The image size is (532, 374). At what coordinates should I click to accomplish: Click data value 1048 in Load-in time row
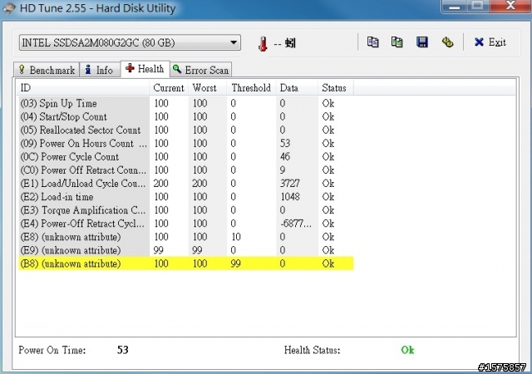(x=290, y=196)
